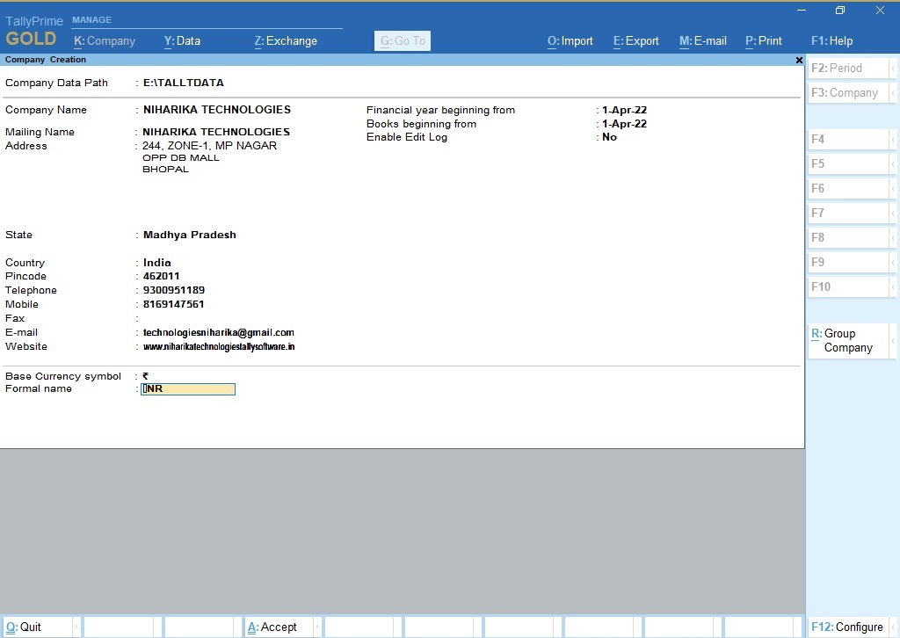Screen dimensions: 900x638
Task: Click the address line 'BHOPAL'
Action: coord(165,170)
